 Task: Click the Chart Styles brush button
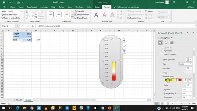[x=124, y=46]
